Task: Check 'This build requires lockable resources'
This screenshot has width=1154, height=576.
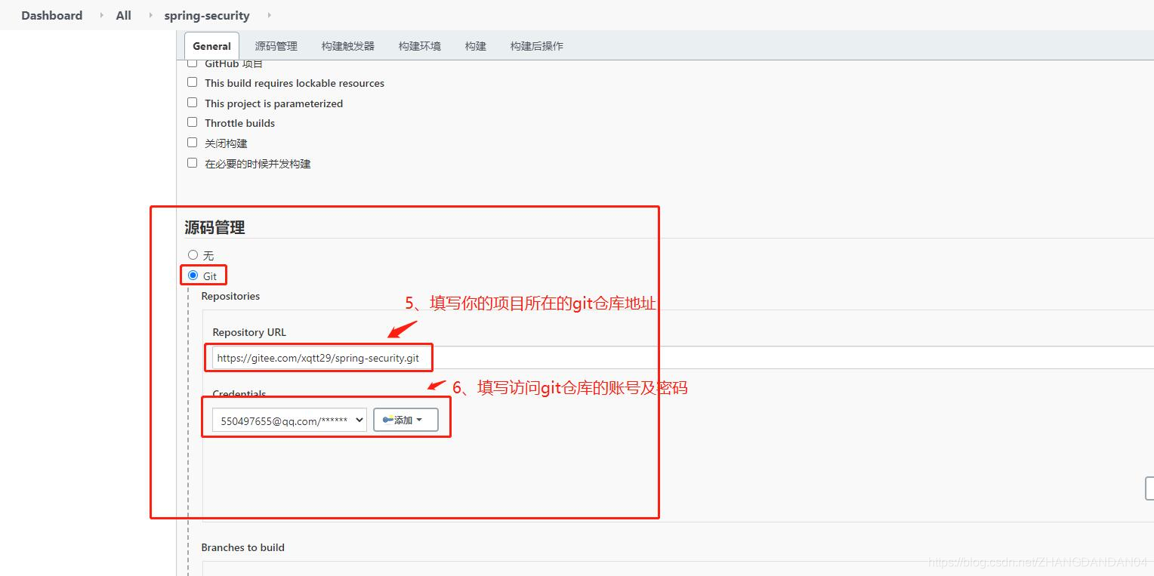Action: [192, 82]
